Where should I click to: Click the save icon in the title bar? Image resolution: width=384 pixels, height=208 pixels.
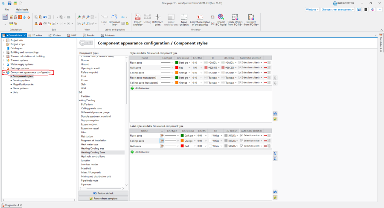9,3
